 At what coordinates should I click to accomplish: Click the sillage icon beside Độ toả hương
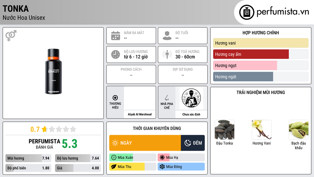pos(167,54)
